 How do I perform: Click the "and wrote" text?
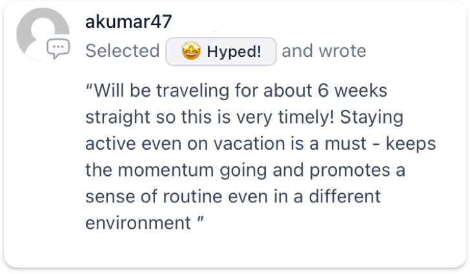[323, 51]
